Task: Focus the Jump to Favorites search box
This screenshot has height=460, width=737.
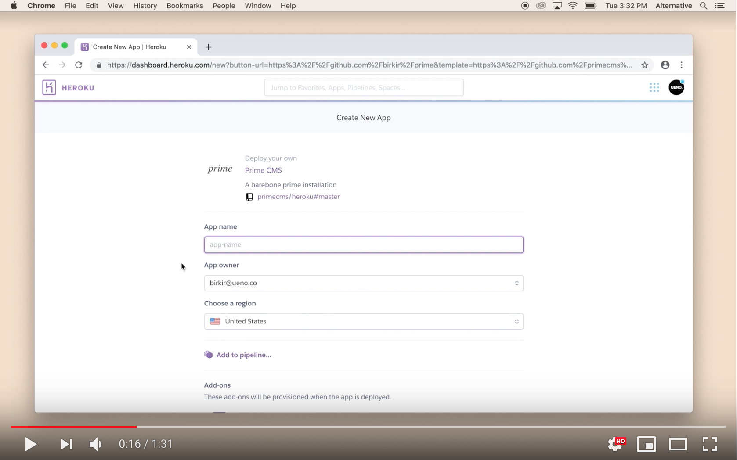Action: pos(363,87)
